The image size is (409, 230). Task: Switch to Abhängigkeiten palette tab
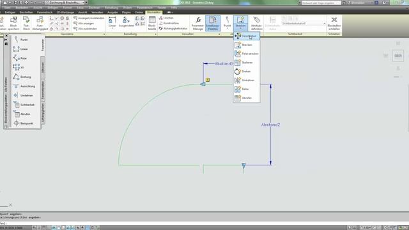43,113
